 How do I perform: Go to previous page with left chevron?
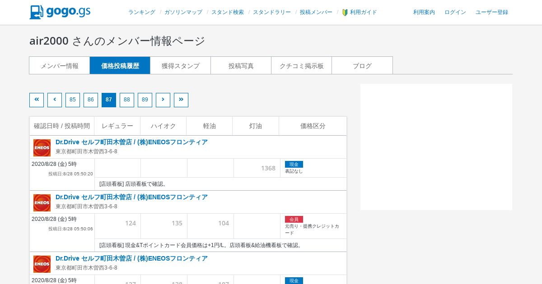[55, 100]
